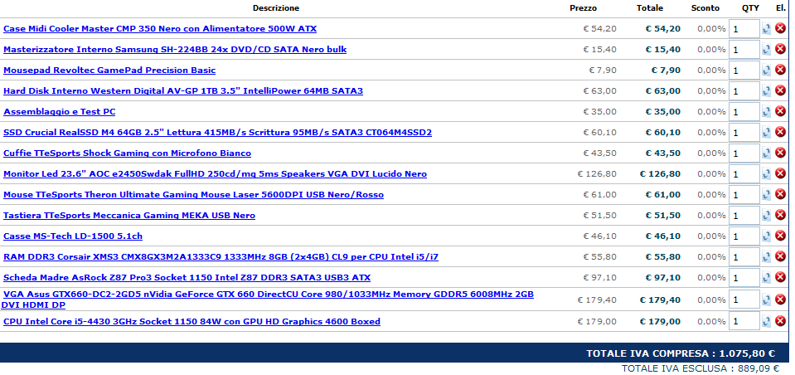Select 'TOTALE IVA COMPRESA : 1.075,80 €' text

[x=681, y=353]
